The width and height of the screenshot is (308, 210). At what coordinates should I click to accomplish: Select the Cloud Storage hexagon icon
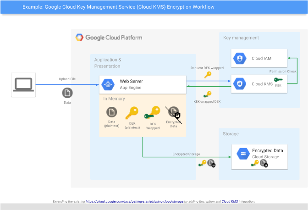click(242, 154)
